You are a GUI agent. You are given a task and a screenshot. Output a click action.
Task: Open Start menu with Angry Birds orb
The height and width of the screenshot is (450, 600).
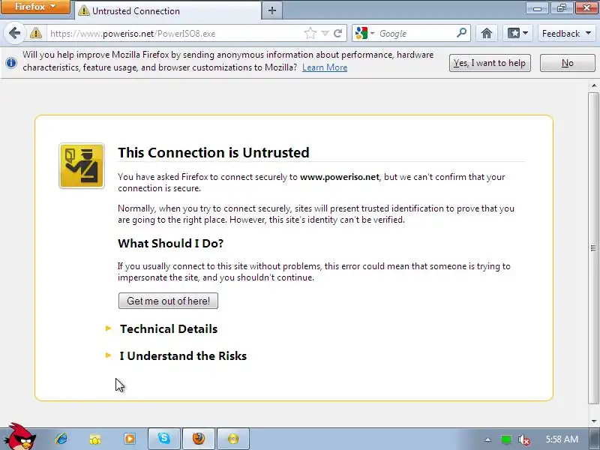(x=21, y=436)
